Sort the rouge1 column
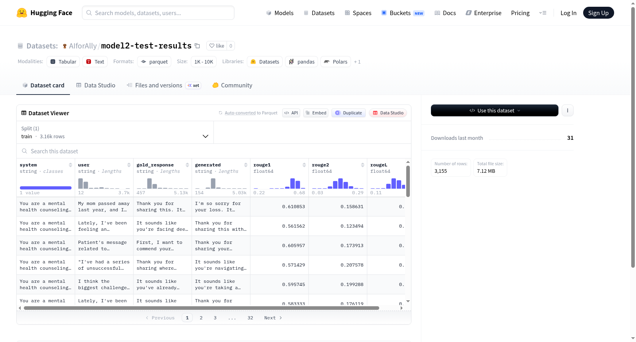 [x=304, y=165]
